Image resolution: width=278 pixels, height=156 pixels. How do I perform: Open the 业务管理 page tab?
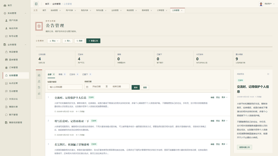[x=115, y=10]
